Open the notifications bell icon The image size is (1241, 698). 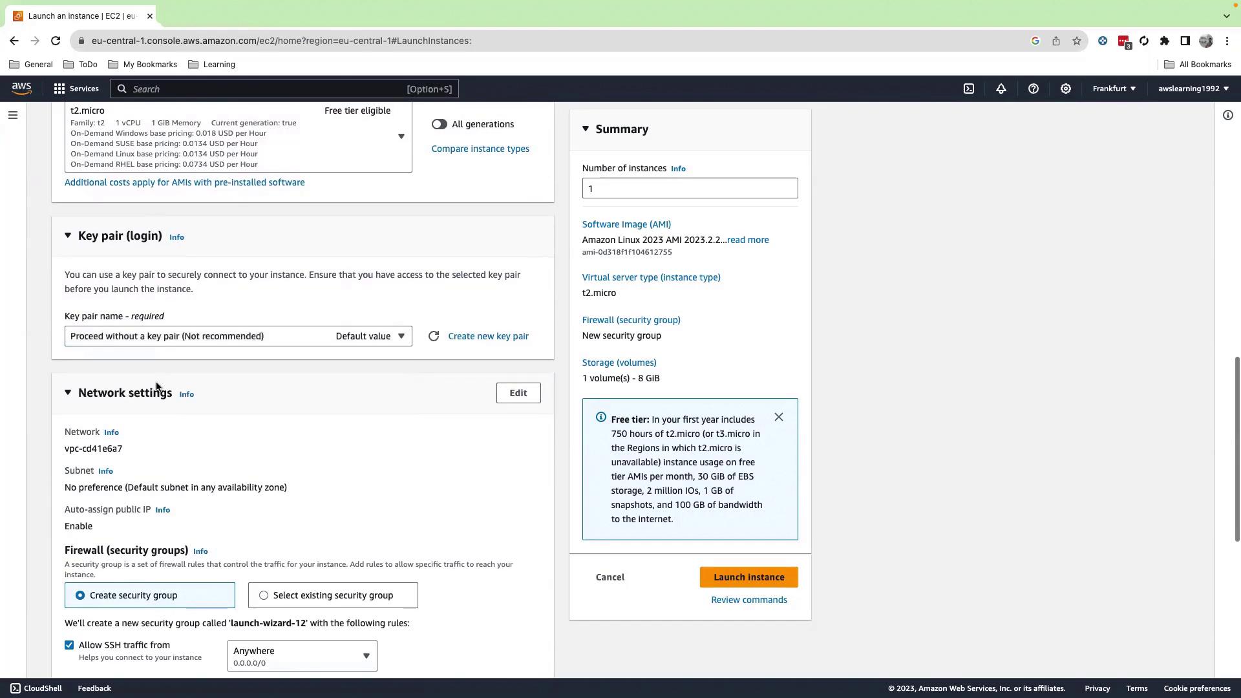1001,89
